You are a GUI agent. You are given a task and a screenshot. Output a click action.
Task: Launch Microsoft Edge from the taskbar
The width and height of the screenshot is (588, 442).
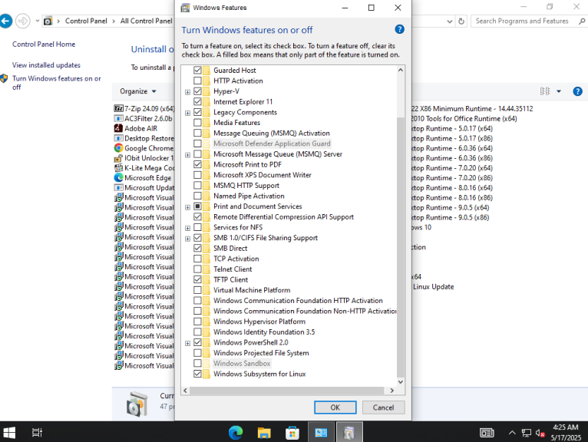pyautogui.click(x=236, y=433)
